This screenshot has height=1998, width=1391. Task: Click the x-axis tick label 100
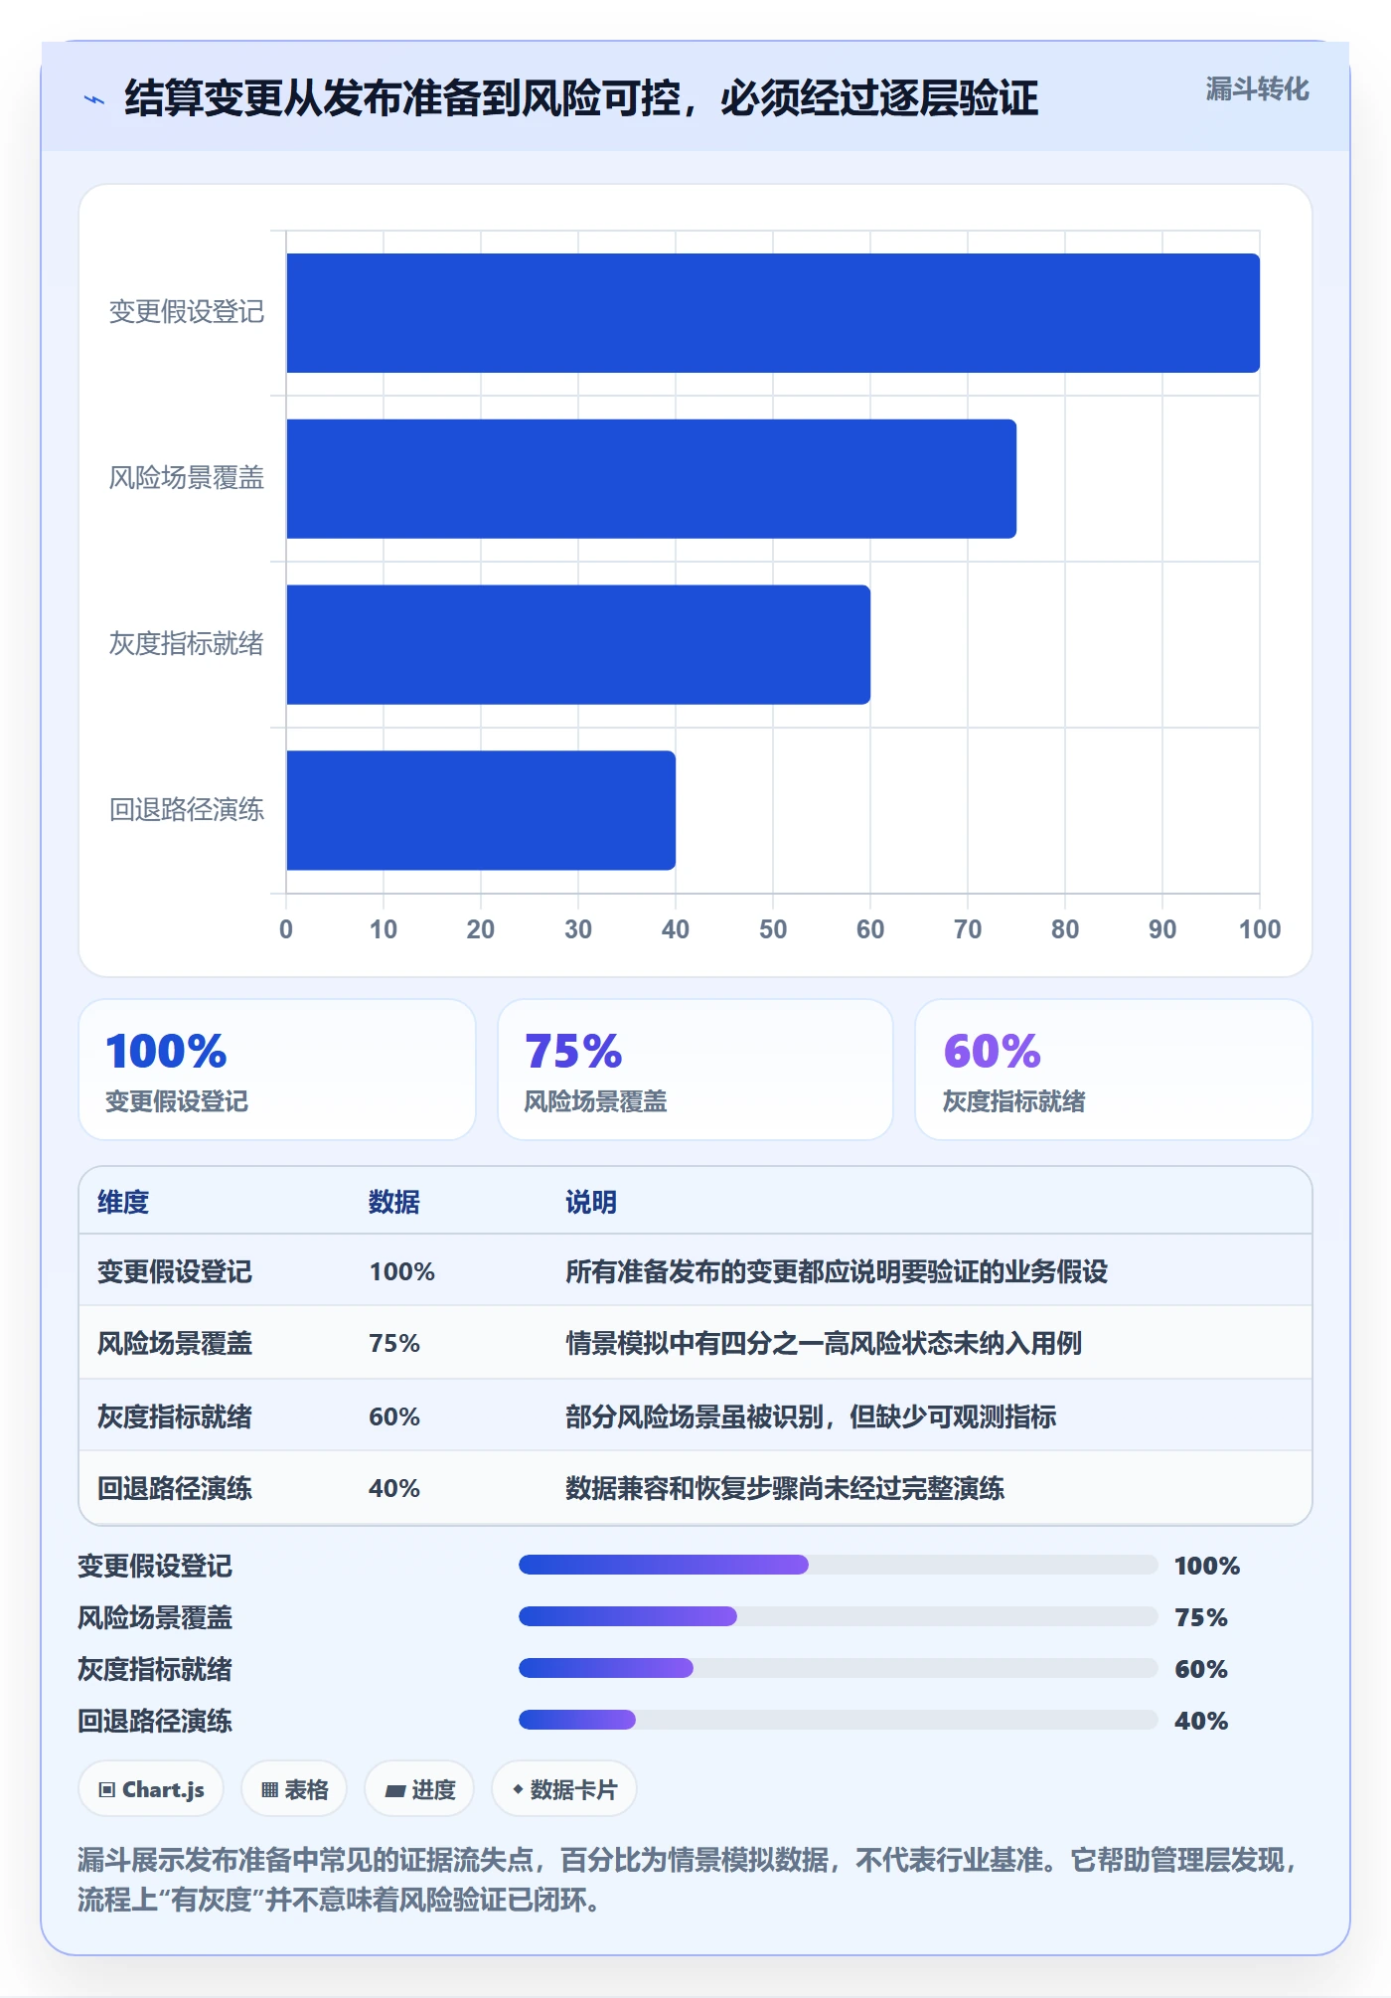pyautogui.click(x=1260, y=929)
